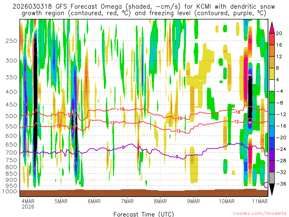Click the 850 pressure level label
Screen dimensions: 289x217
[x=11, y=174]
